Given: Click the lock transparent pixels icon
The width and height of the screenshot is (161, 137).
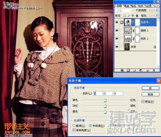Looking at the screenshot, I should pyautogui.click(x=125, y=15).
